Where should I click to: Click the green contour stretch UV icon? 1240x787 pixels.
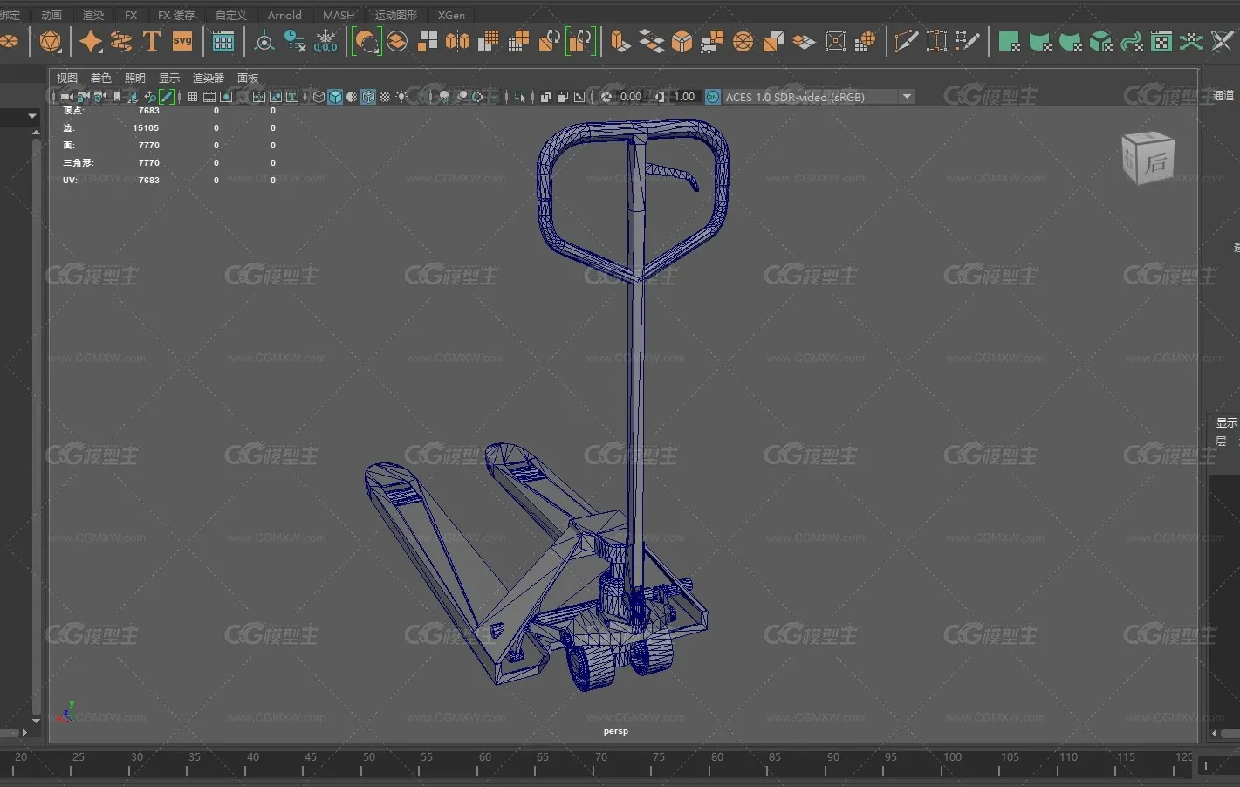pyautogui.click(x=1132, y=41)
